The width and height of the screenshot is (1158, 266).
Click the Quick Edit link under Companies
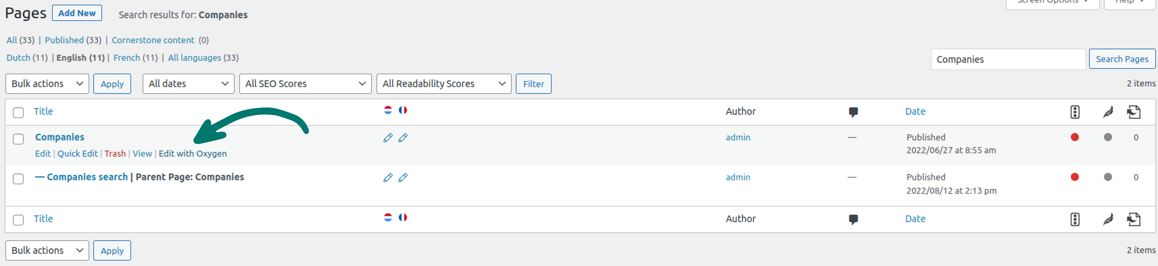coord(77,154)
